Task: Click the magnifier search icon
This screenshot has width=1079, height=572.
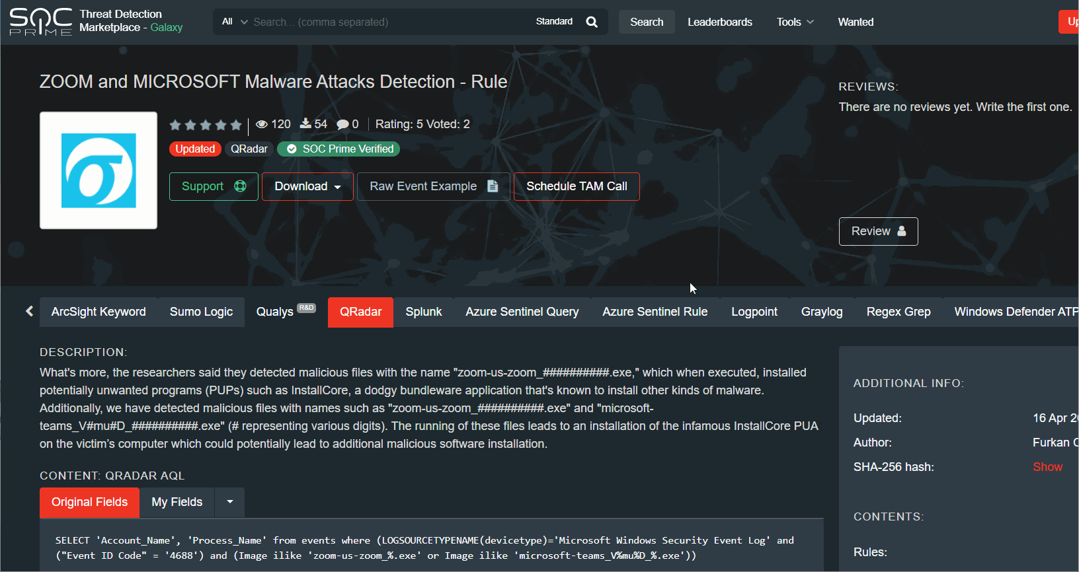Action: click(592, 22)
